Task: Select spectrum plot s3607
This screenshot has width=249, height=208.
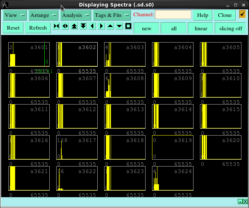Action: pyautogui.click(x=77, y=85)
